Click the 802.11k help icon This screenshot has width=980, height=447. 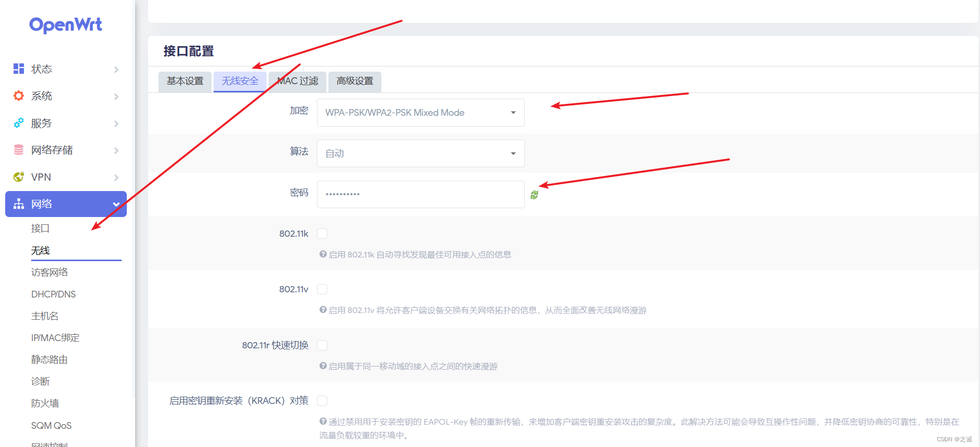coord(323,254)
